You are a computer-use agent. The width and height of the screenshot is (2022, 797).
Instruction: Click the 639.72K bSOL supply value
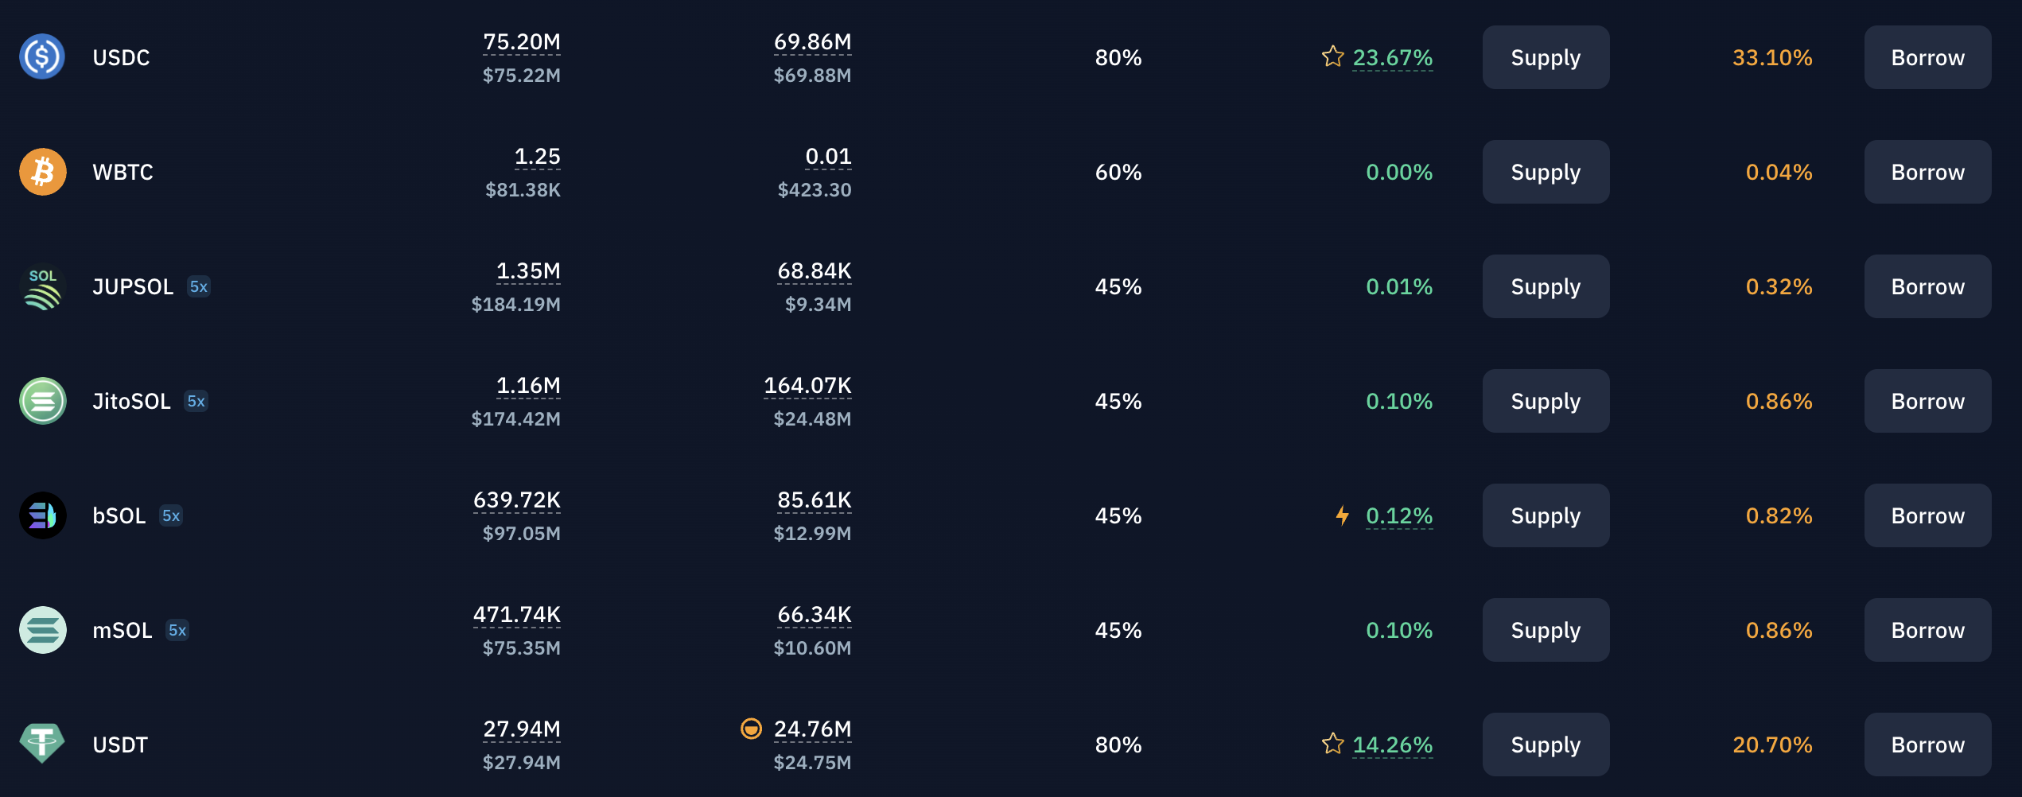(x=517, y=500)
